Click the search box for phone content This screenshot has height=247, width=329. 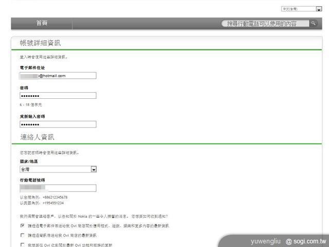click(x=265, y=24)
